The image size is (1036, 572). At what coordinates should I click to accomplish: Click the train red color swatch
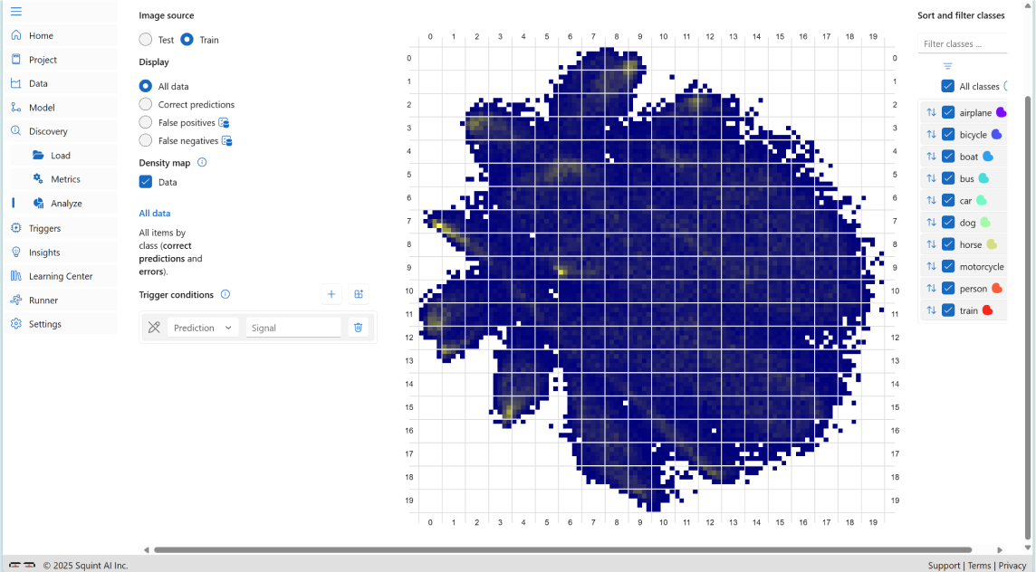[987, 310]
